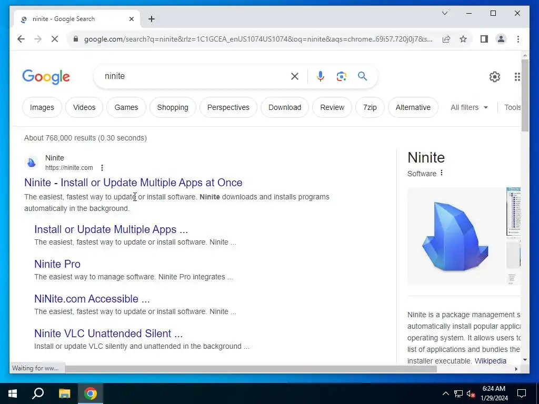Viewport: 539px width, 404px height.
Task: Click the horizontal scrollbar thumb
Action: 251,369
